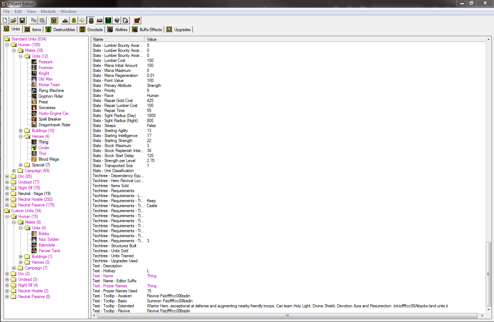The image size is (494, 322).
Task: Switch to the Buffs/Effects tab
Action: (147, 30)
